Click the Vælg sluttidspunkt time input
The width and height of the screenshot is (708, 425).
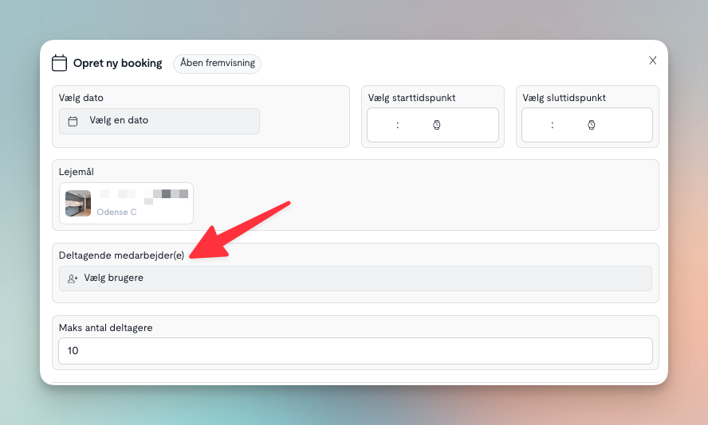click(x=587, y=125)
